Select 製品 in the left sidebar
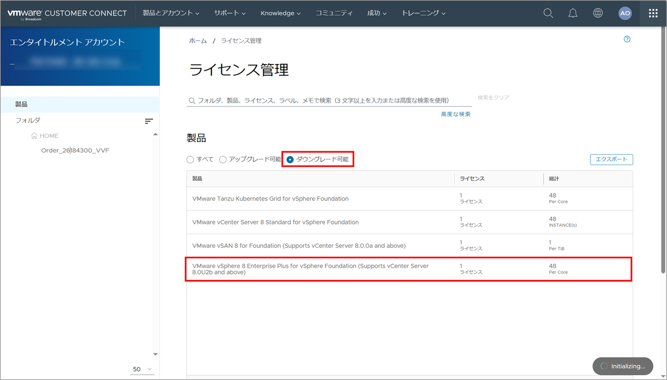The width and height of the screenshot is (667, 380). coord(22,104)
